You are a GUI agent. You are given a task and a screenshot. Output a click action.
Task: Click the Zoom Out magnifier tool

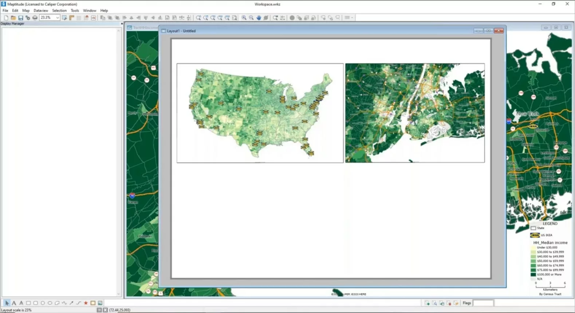(251, 17)
